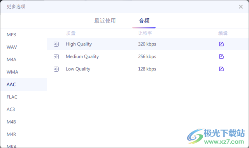Click the 比特率 column header
This screenshot has width=249, height=148.
click(x=145, y=33)
